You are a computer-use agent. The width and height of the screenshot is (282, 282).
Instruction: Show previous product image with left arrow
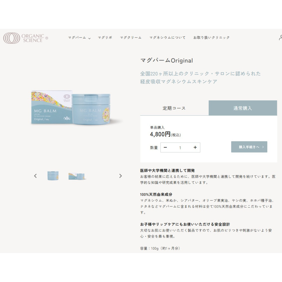pos(35,176)
